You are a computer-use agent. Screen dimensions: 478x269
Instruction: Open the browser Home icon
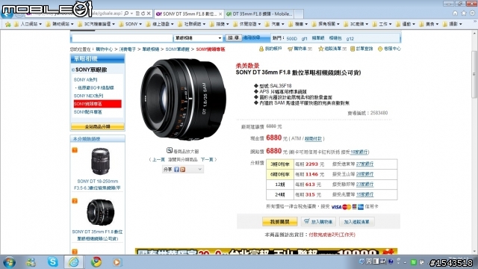pos(455,13)
